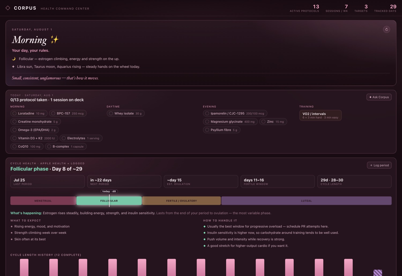
Task: Open the in ~22 days Next Period card
Action: [x=124, y=182]
